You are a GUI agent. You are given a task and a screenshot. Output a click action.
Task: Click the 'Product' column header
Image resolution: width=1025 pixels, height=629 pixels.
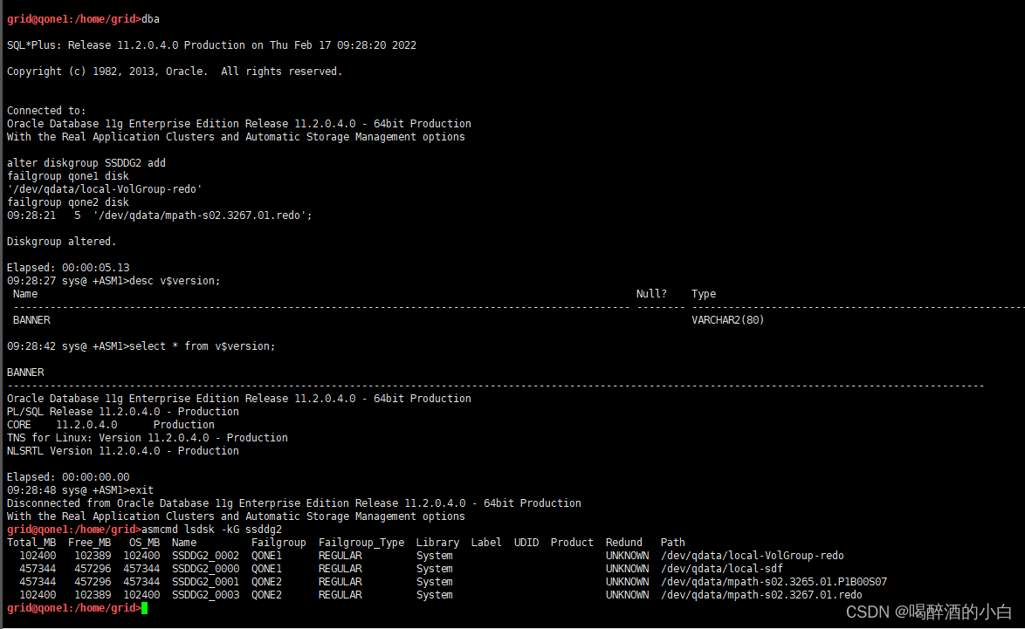[x=572, y=542]
